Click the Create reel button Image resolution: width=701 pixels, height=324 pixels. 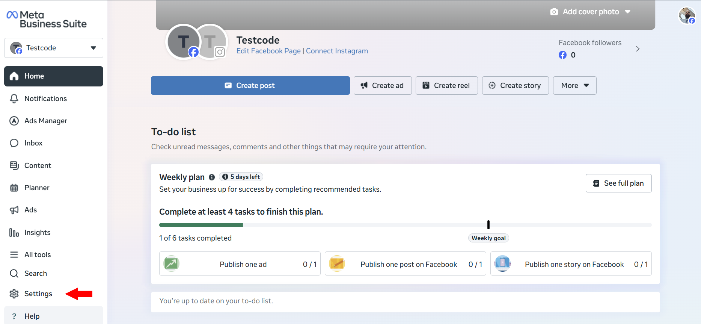click(447, 85)
